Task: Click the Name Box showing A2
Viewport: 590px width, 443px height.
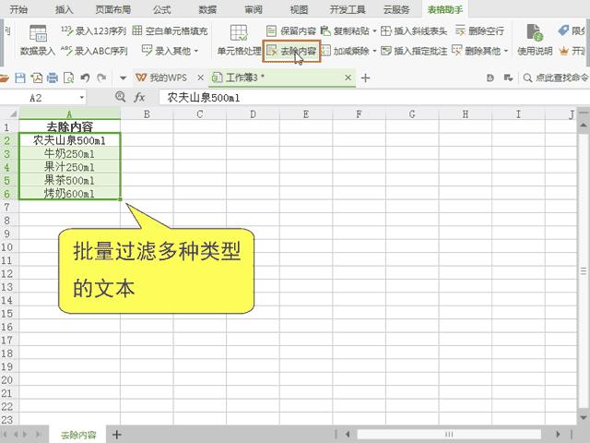Action: (x=36, y=98)
